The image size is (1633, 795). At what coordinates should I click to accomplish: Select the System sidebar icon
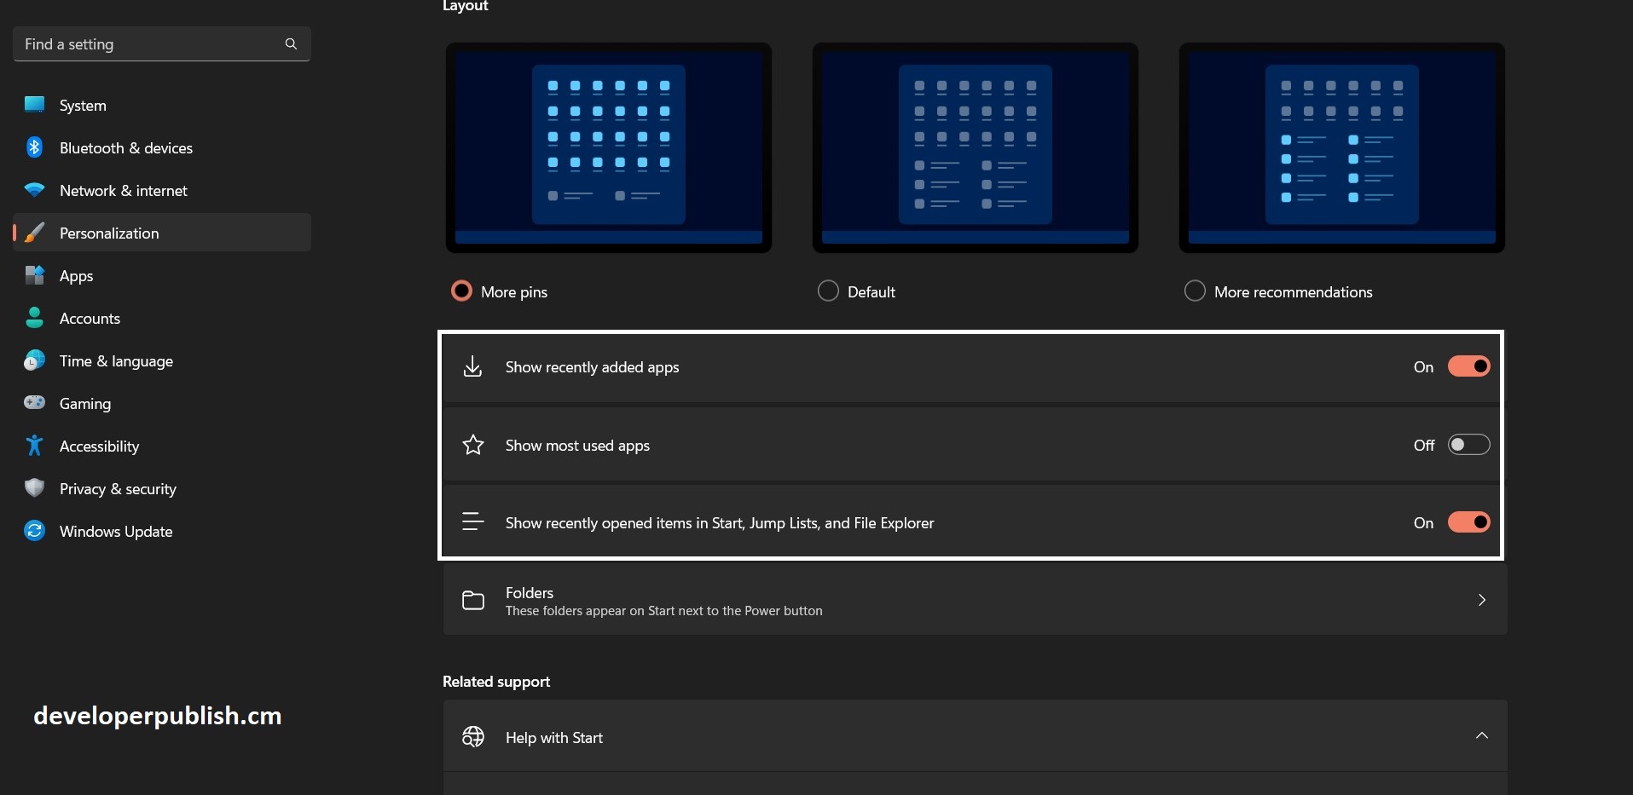tap(33, 104)
